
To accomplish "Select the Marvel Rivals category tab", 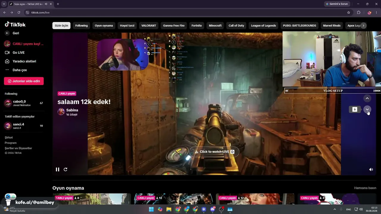I will [x=332, y=26].
